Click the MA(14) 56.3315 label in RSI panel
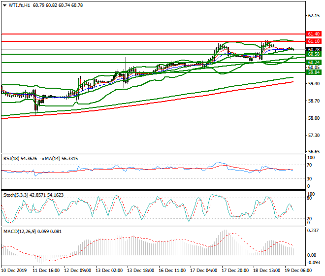 tap(62, 159)
